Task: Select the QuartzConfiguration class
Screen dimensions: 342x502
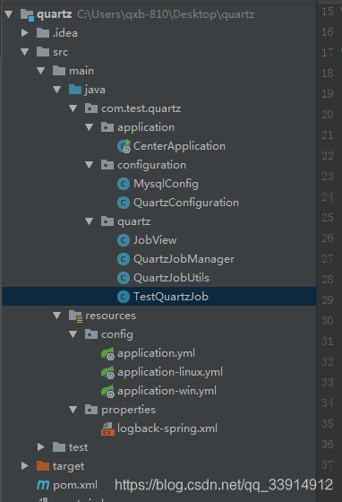Action: [186, 203]
